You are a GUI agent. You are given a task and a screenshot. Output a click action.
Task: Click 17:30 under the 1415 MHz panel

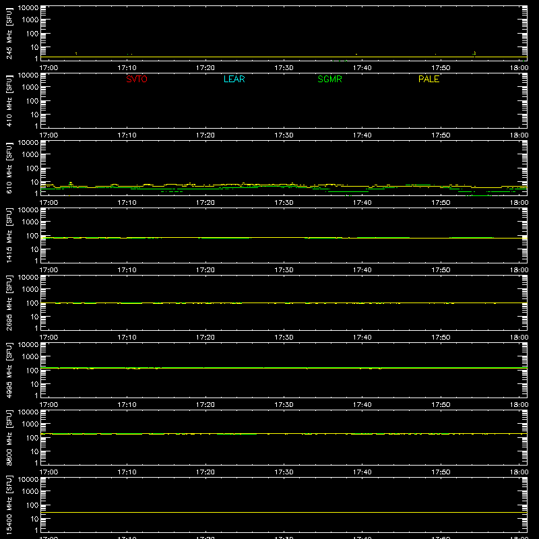pyautogui.click(x=284, y=270)
